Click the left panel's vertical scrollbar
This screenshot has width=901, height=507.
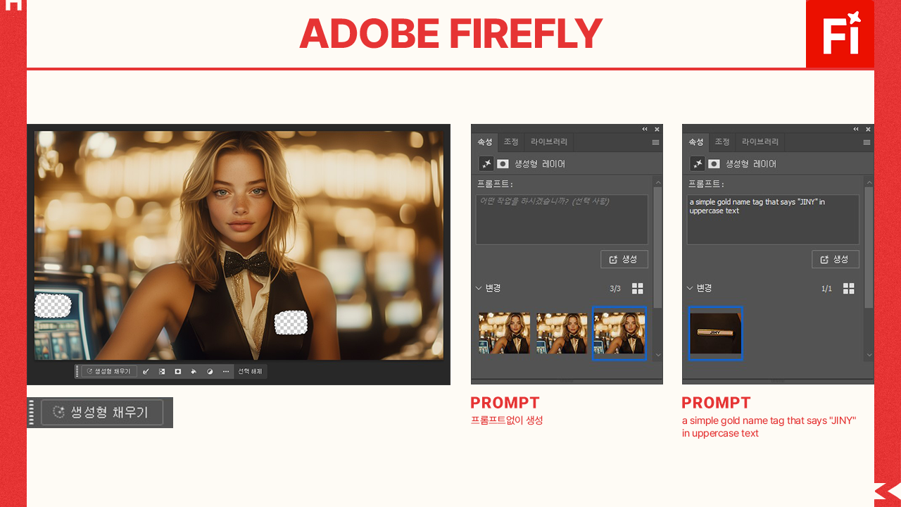(x=658, y=247)
